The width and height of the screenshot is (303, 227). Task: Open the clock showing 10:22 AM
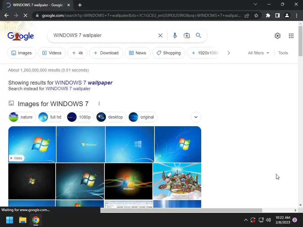(283, 220)
